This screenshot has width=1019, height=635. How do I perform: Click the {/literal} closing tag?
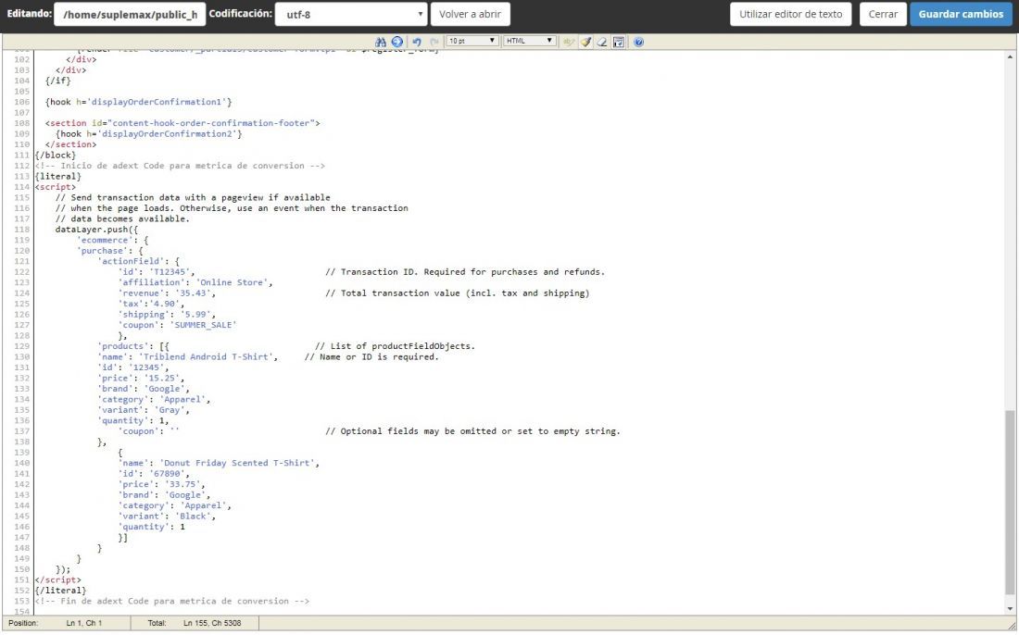(x=61, y=591)
